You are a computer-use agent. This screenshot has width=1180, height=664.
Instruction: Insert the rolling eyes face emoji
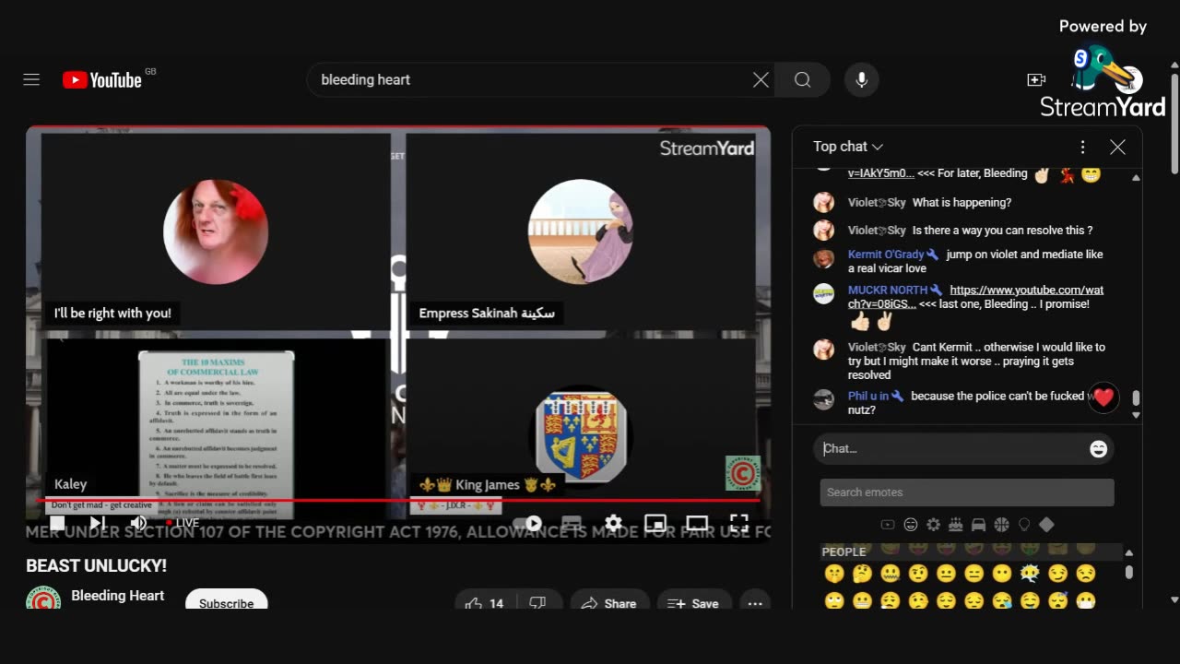(x=834, y=600)
